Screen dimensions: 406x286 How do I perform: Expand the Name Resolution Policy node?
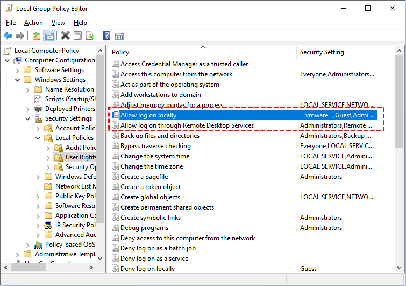click(28, 90)
